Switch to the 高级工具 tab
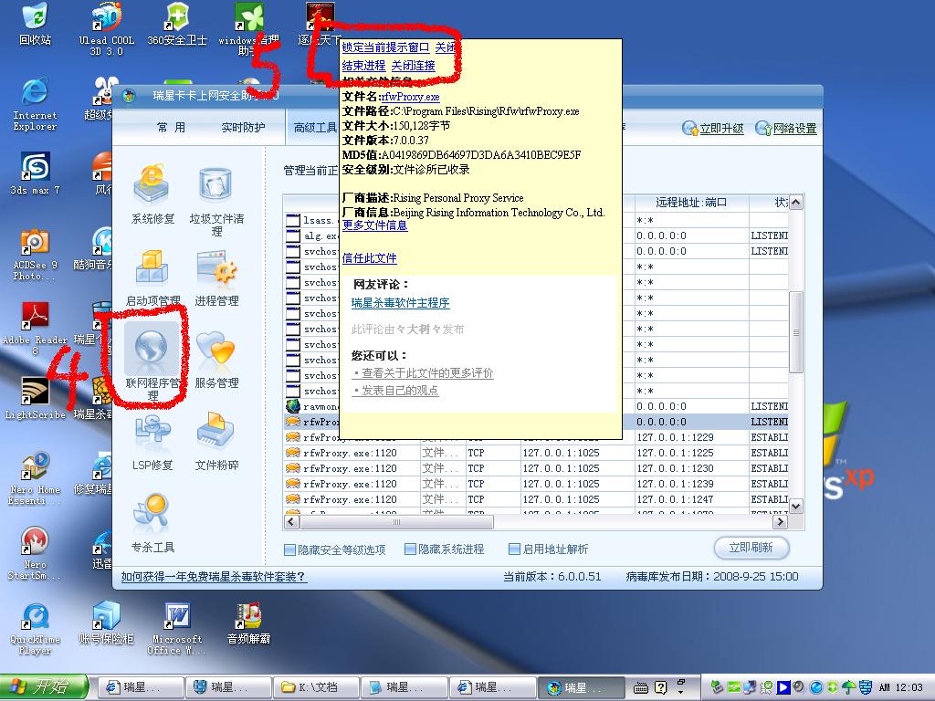 pos(315,127)
